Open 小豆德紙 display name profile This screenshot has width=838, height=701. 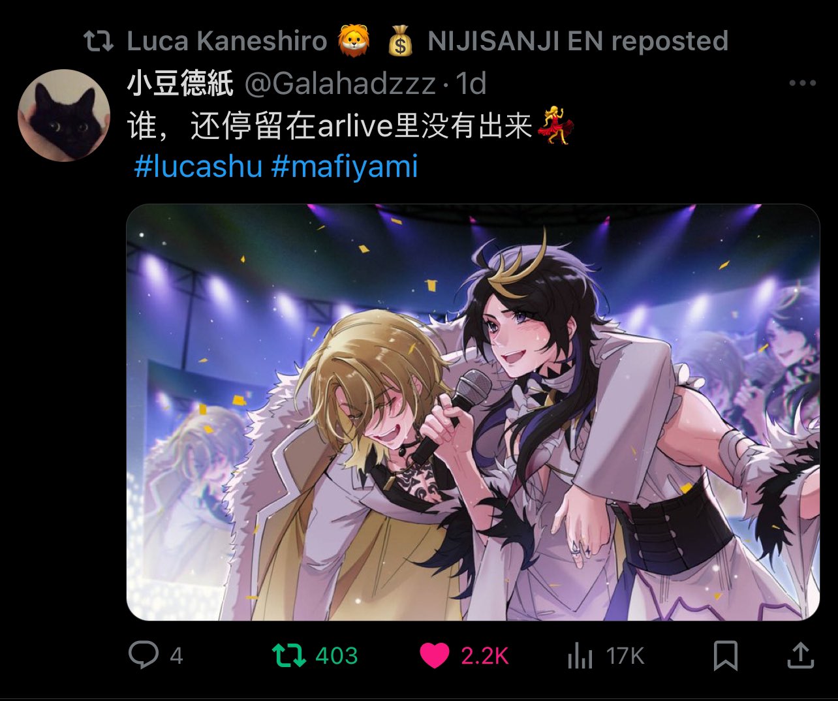181,83
